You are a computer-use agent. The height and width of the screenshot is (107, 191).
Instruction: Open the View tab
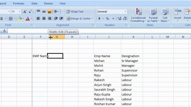(x=63, y=4)
